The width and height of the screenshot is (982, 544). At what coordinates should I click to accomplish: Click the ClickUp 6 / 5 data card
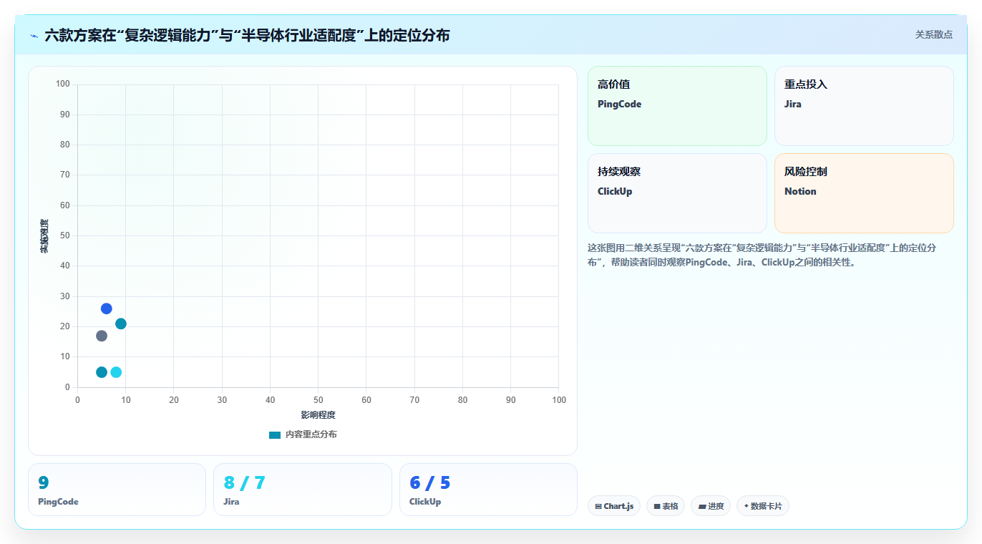(x=488, y=490)
